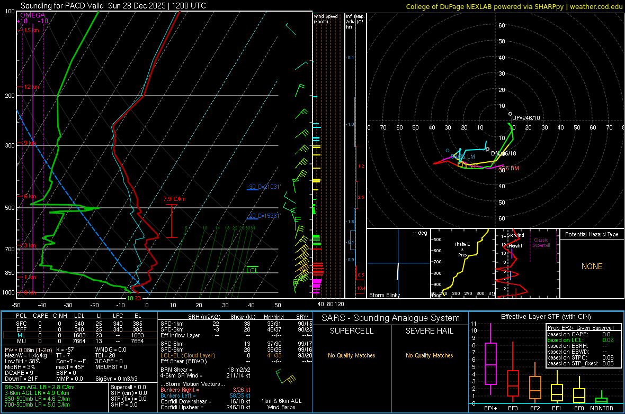Click the 'EF0' axis label

[579, 408]
